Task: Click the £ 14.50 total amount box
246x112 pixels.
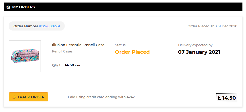Action: click(x=227, y=98)
